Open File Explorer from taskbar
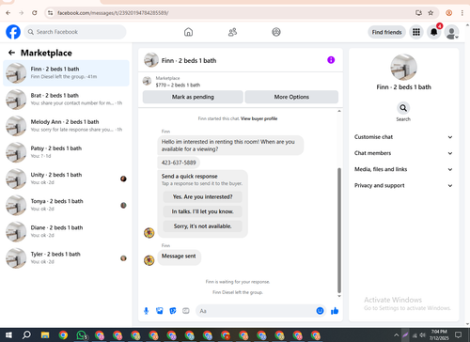This screenshot has height=342, width=470. (45, 335)
